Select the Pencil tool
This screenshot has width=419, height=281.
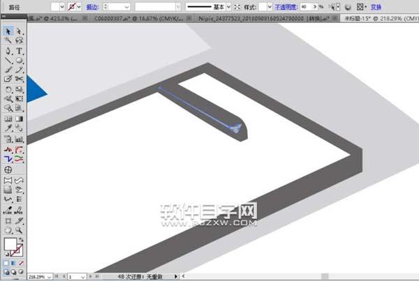click(19, 70)
